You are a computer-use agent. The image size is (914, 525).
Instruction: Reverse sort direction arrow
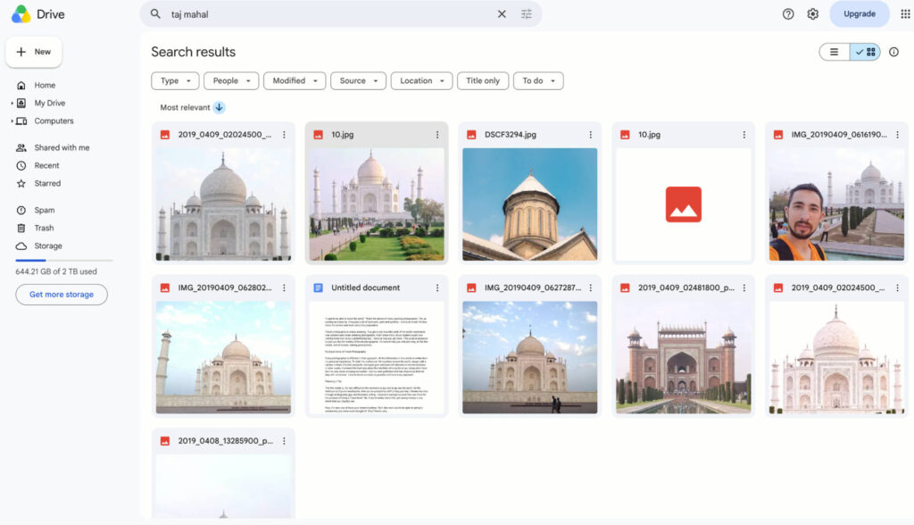pyautogui.click(x=220, y=107)
